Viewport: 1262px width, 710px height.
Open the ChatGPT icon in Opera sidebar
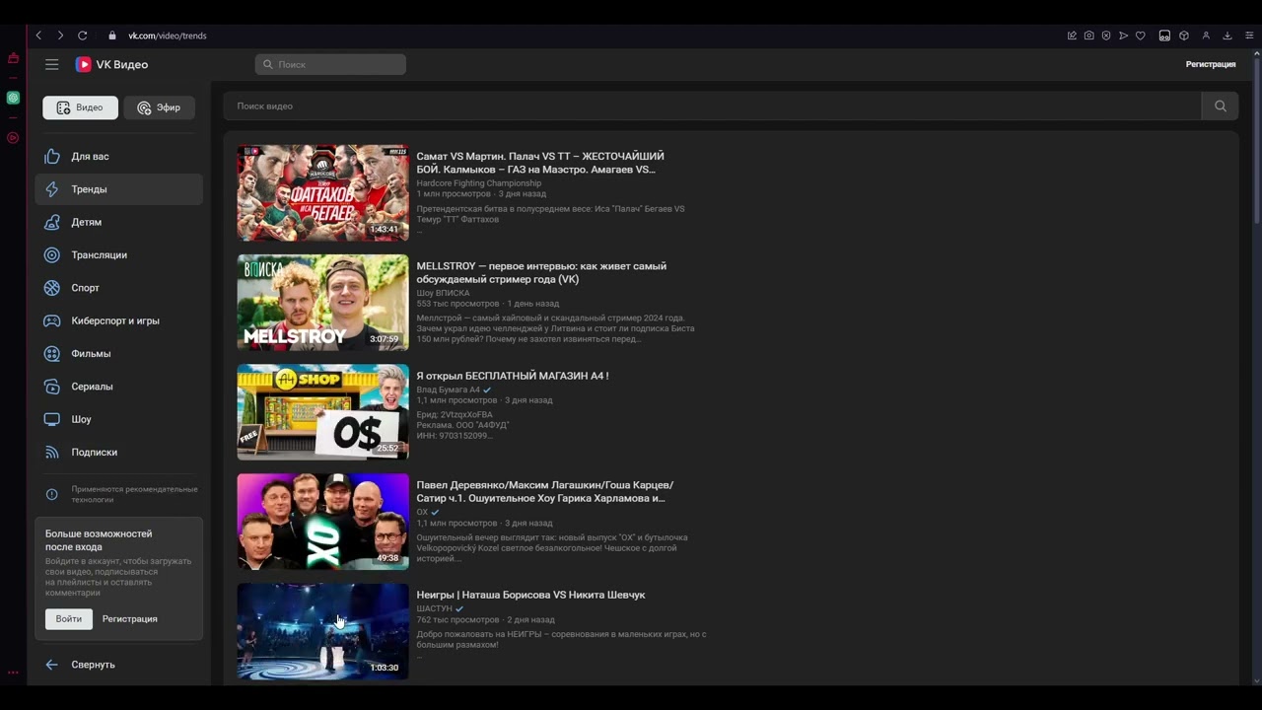[13, 98]
